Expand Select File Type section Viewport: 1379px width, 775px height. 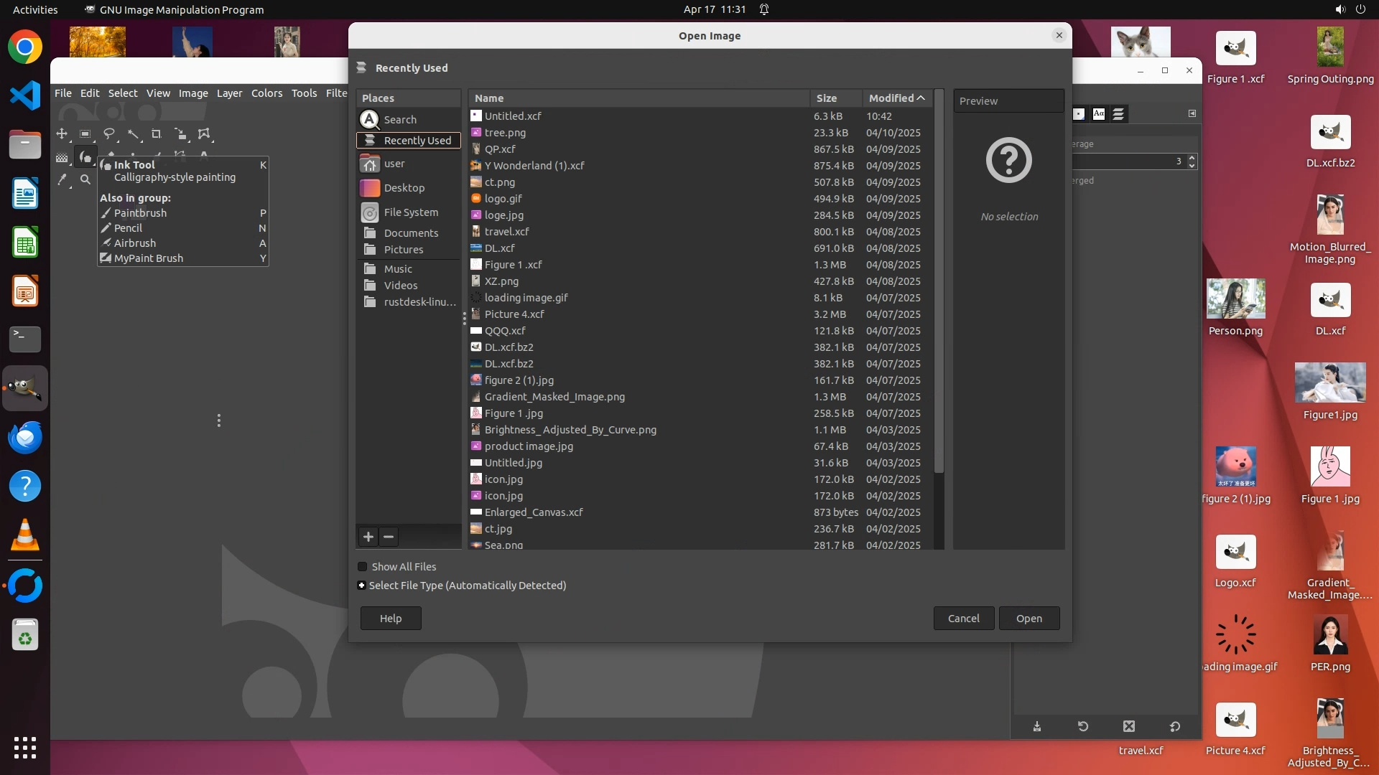point(362,586)
